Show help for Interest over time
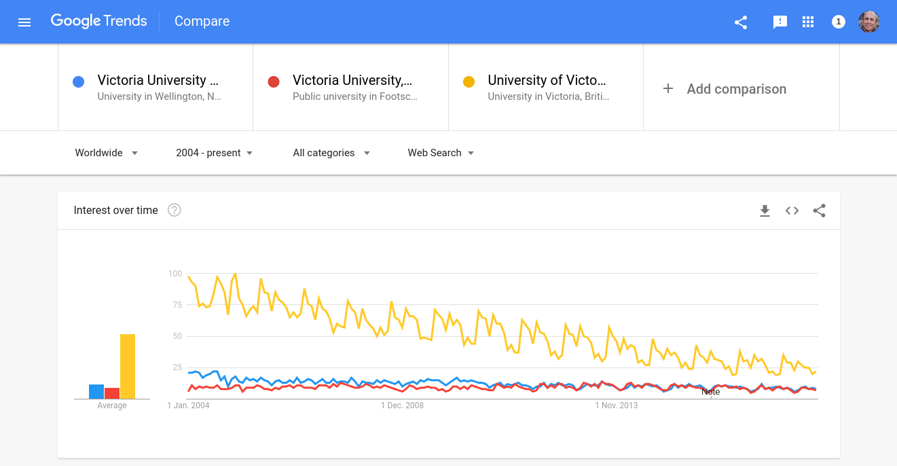The height and width of the screenshot is (466, 897). click(x=175, y=211)
